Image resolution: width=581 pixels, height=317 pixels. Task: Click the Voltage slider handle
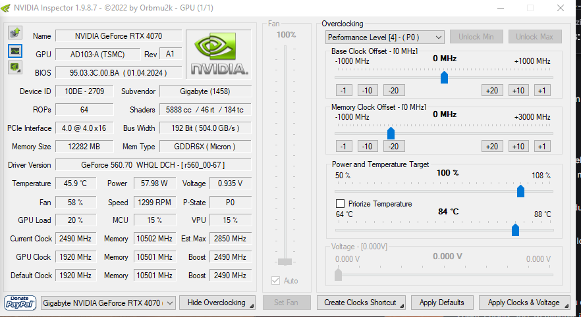coord(338,274)
